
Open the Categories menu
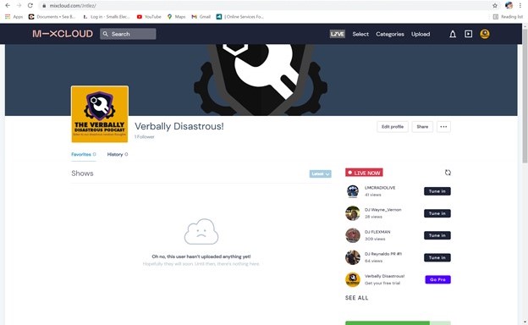390,34
